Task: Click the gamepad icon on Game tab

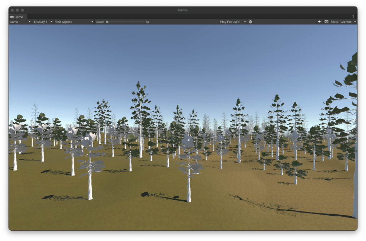Action: point(12,17)
